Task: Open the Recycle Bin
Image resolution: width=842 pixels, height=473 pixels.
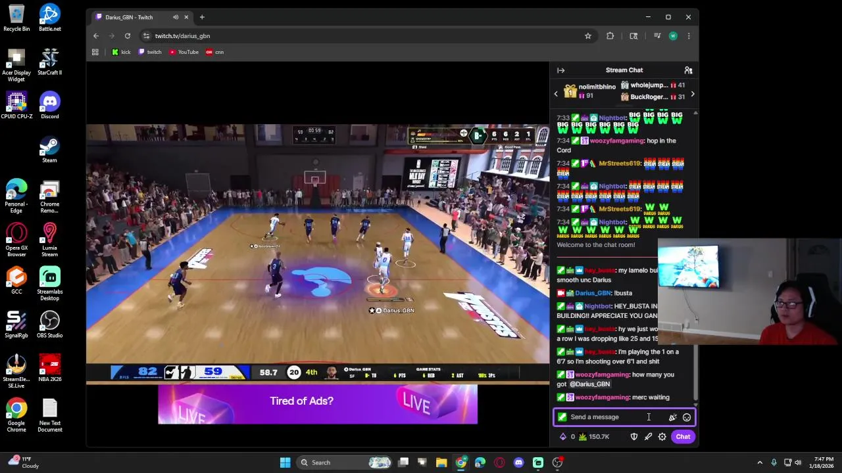Action: click(x=16, y=18)
